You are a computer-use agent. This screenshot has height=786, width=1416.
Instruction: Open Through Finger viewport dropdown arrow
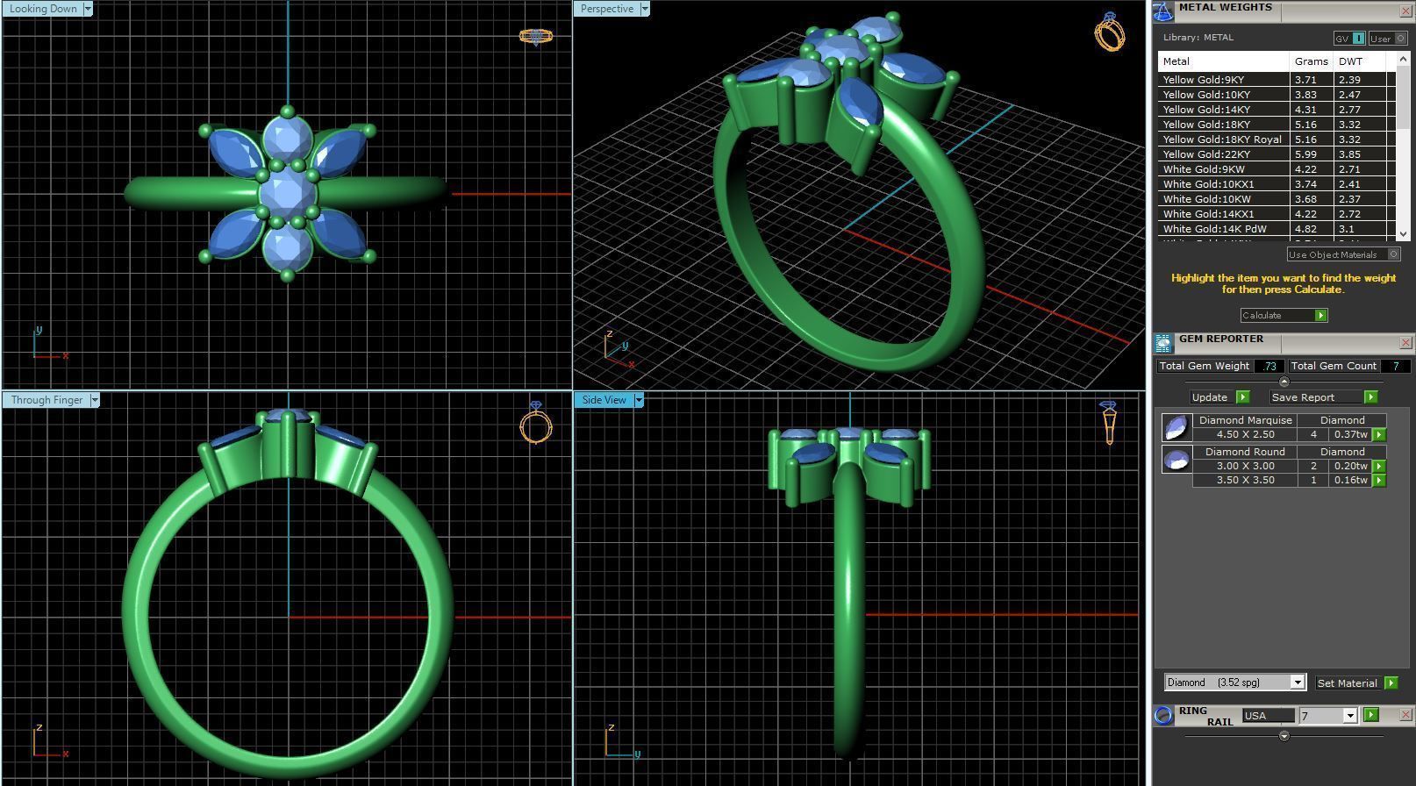[x=95, y=400]
